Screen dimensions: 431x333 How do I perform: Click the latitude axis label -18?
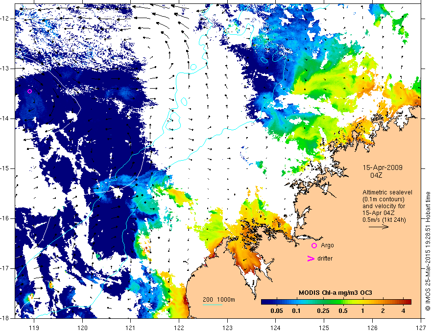click(5, 318)
